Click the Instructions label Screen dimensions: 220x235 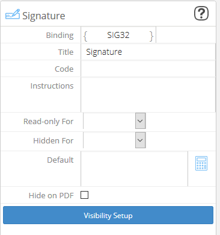point(52,86)
